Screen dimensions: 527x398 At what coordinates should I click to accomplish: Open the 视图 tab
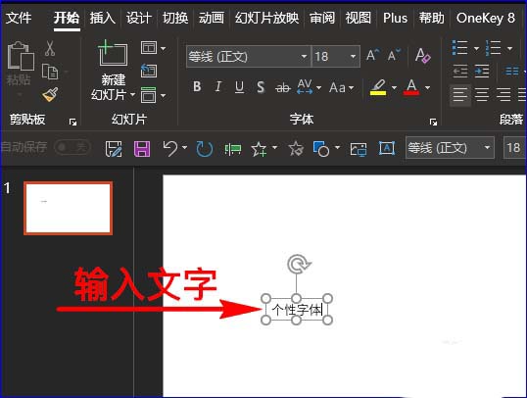[x=359, y=18]
